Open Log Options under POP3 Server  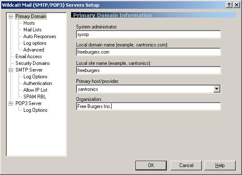[x=36, y=110]
